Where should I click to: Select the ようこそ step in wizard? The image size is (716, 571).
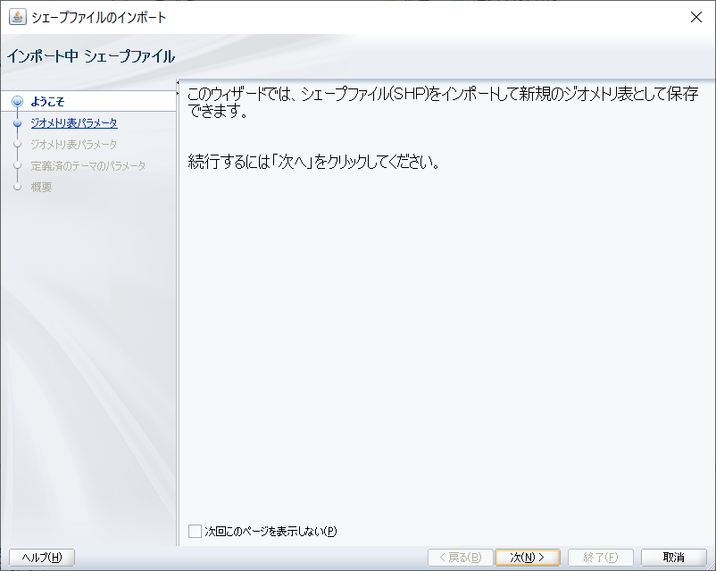tap(47, 102)
